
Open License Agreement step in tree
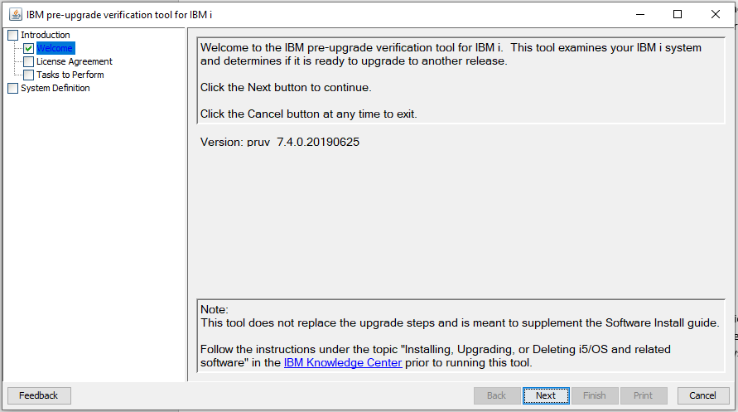(74, 61)
